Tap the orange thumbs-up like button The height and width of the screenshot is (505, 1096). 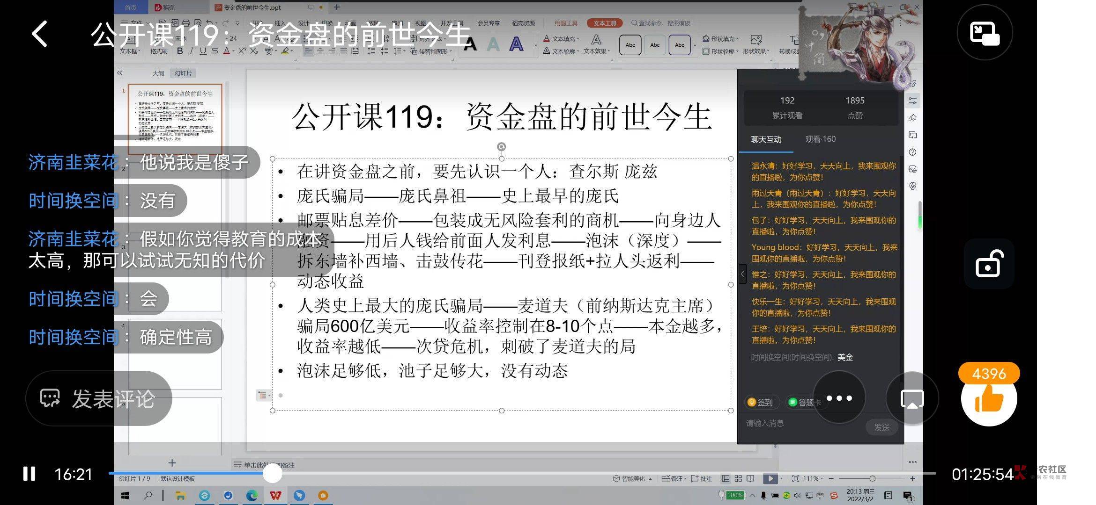click(x=989, y=399)
